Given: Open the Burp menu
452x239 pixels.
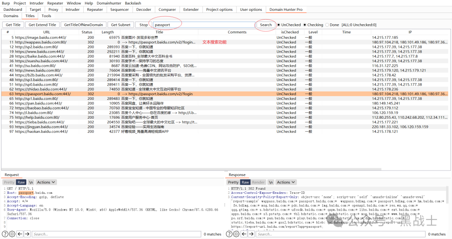Looking at the screenshot, I should (x=6, y=3).
